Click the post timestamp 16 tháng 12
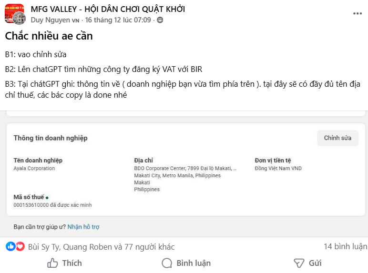Screen dimensions: 368x273 point(118,20)
